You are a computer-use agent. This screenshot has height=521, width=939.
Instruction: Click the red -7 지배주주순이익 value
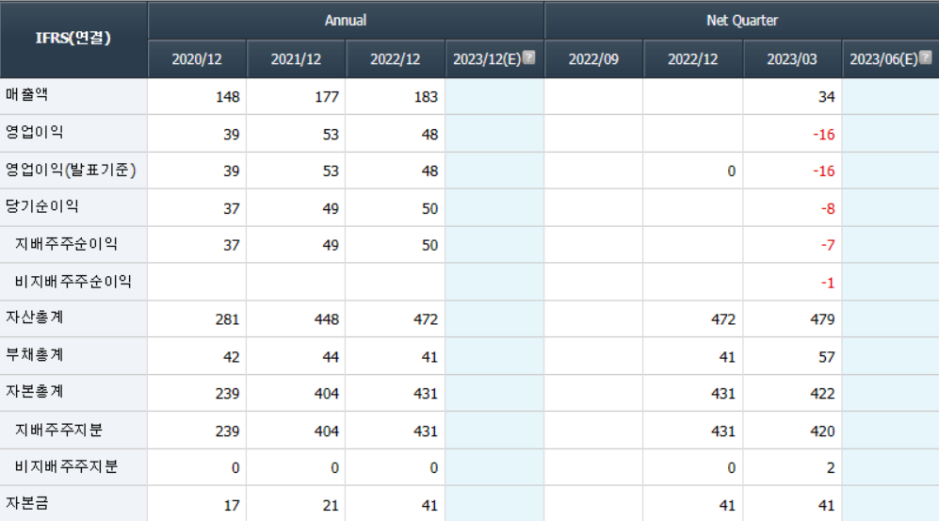[828, 246]
